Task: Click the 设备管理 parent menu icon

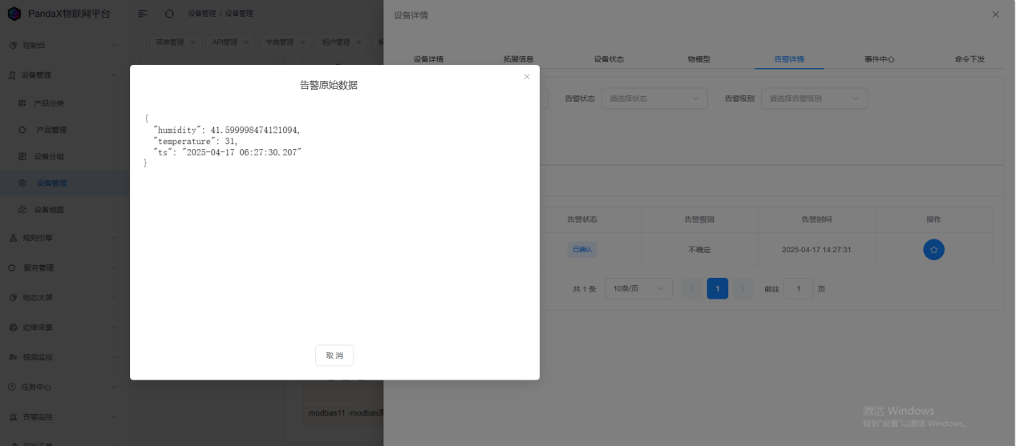Action: pyautogui.click(x=13, y=75)
